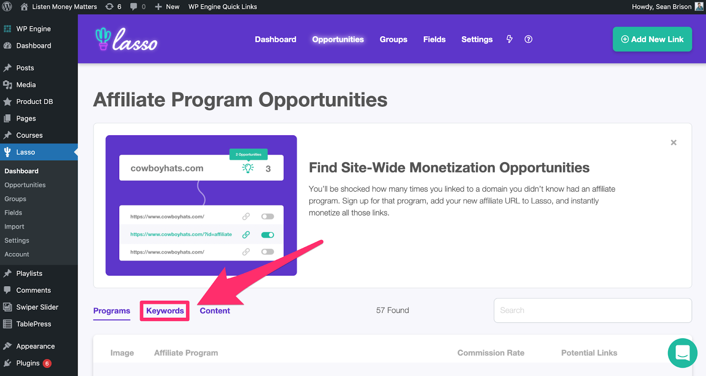The height and width of the screenshot is (376, 706).
Task: Open Playlists in the sidebar
Action: pyautogui.click(x=29, y=273)
